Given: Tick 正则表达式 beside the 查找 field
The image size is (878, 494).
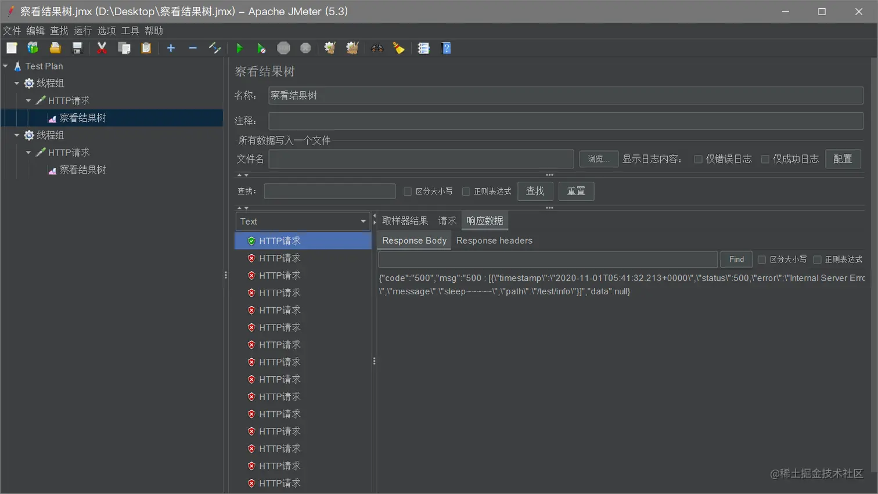Looking at the screenshot, I should 466,192.
